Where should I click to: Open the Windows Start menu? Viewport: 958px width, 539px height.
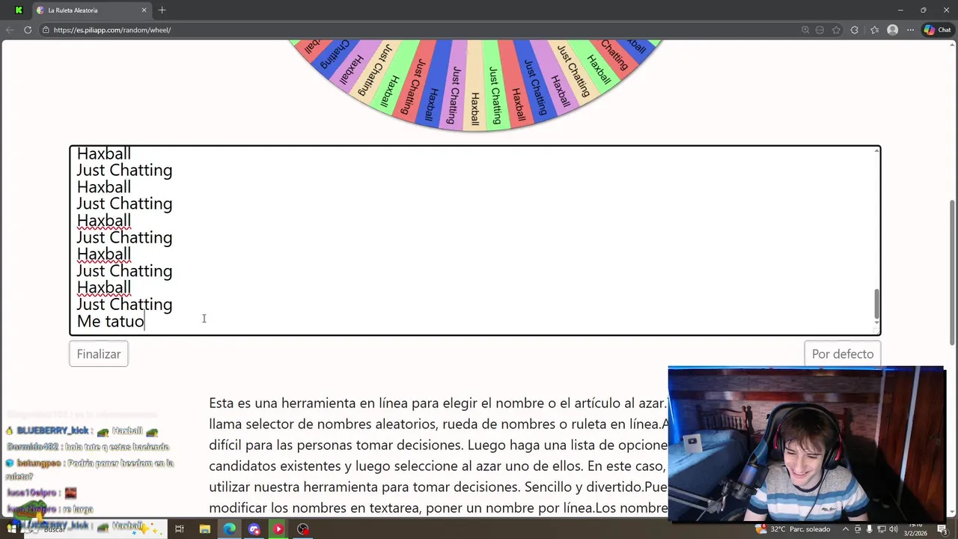(x=11, y=529)
